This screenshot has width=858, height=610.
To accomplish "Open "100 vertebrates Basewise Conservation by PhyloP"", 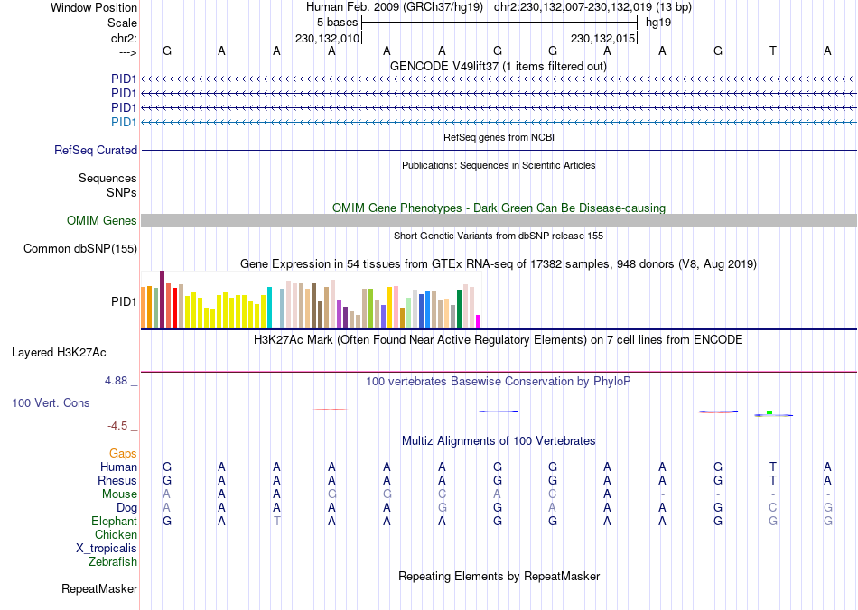I will click(x=499, y=381).
